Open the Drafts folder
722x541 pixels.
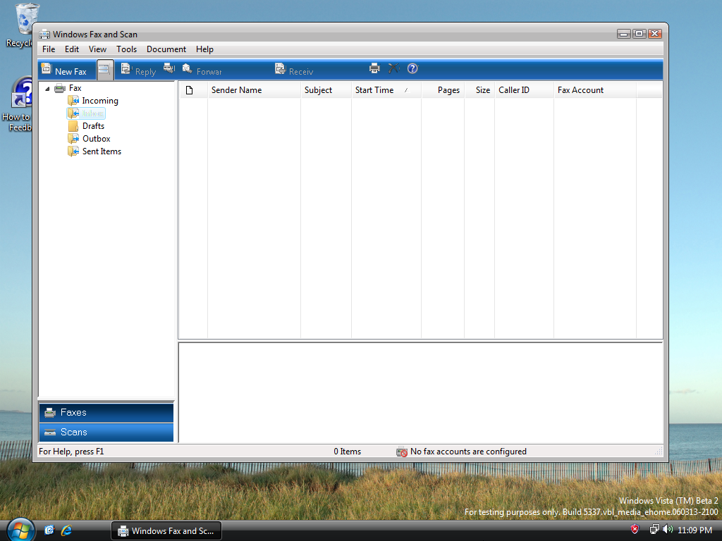92,126
